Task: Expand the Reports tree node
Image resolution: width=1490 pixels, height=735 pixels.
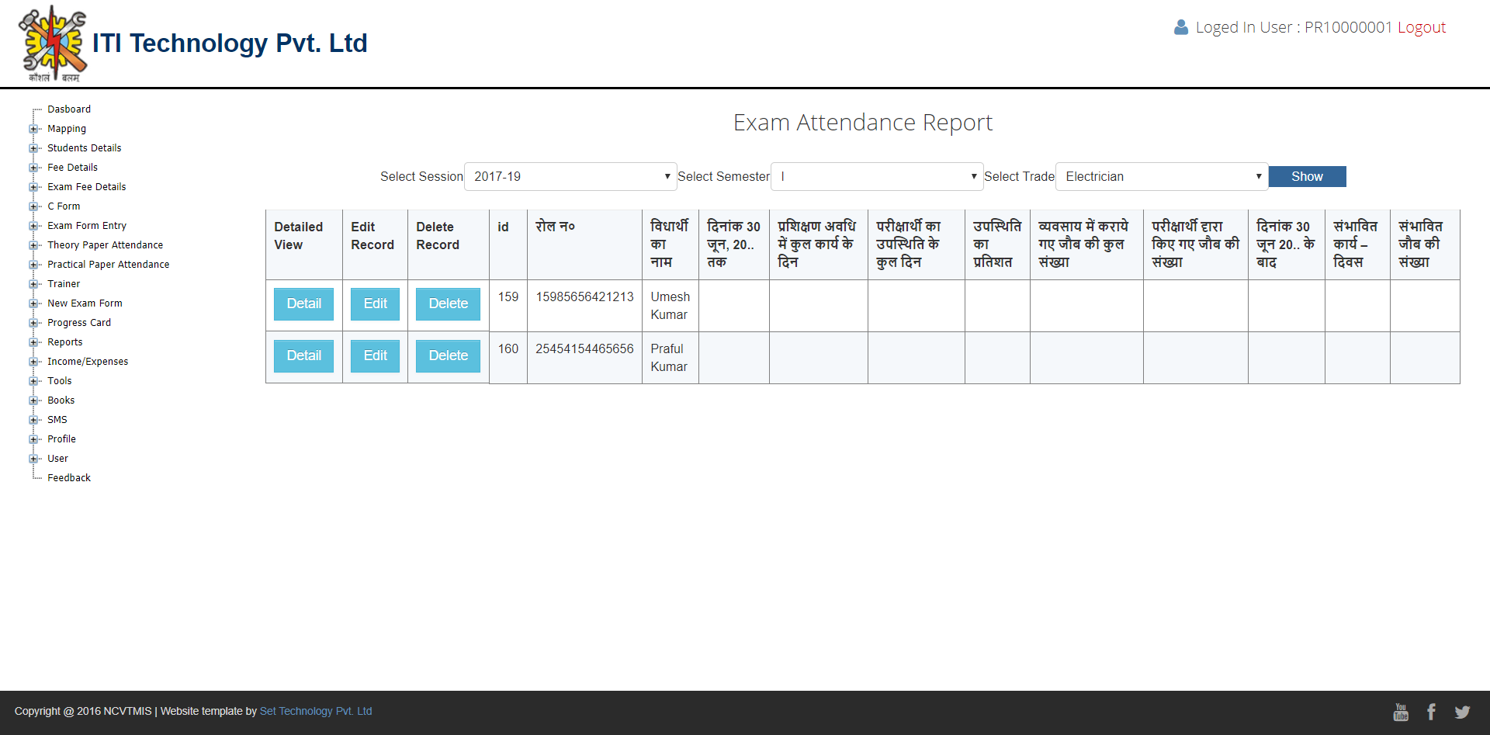Action: tap(33, 342)
